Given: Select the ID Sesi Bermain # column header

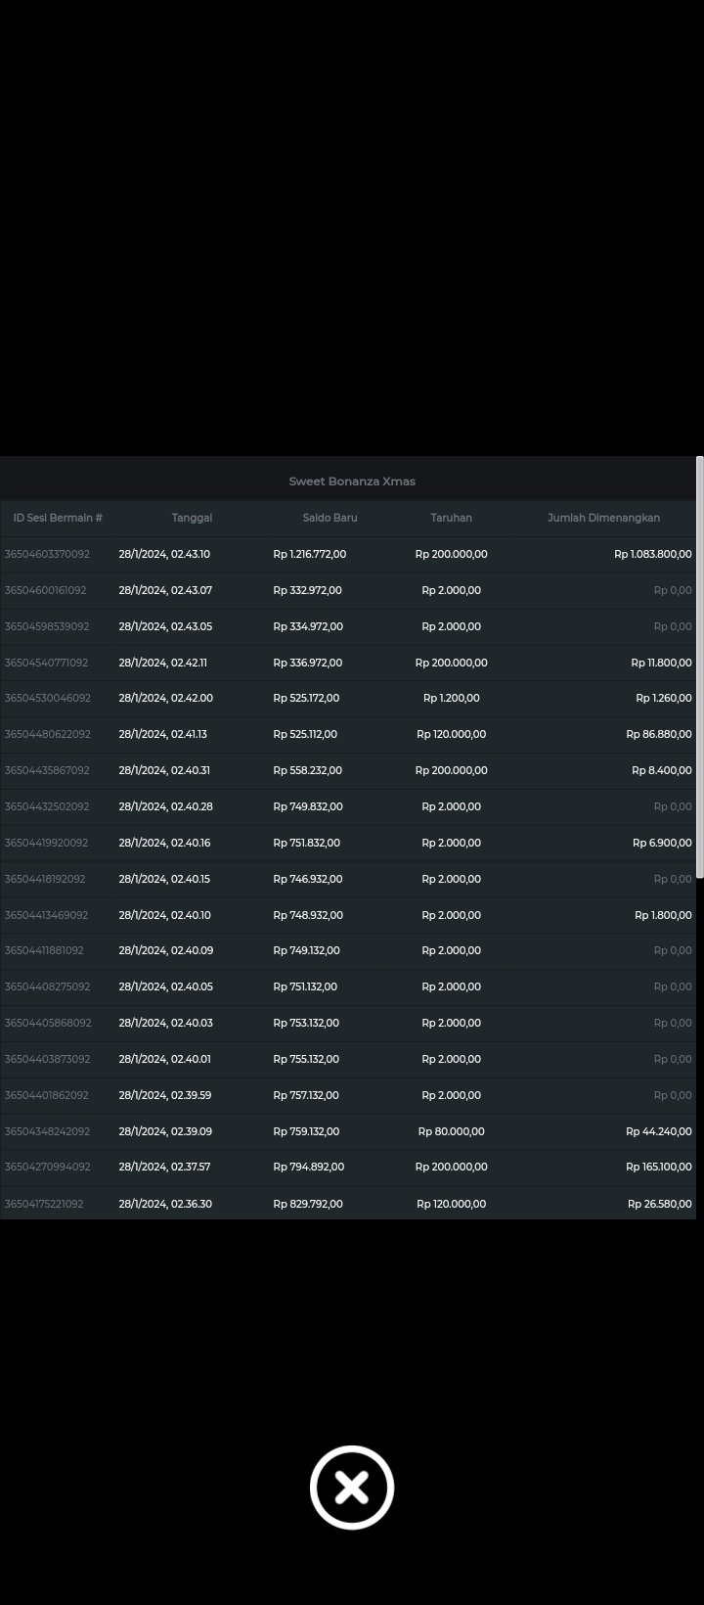Looking at the screenshot, I should pyautogui.click(x=58, y=518).
